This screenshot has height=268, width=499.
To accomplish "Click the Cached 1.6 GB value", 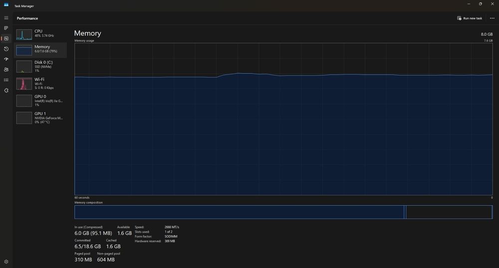I will click(113, 247).
